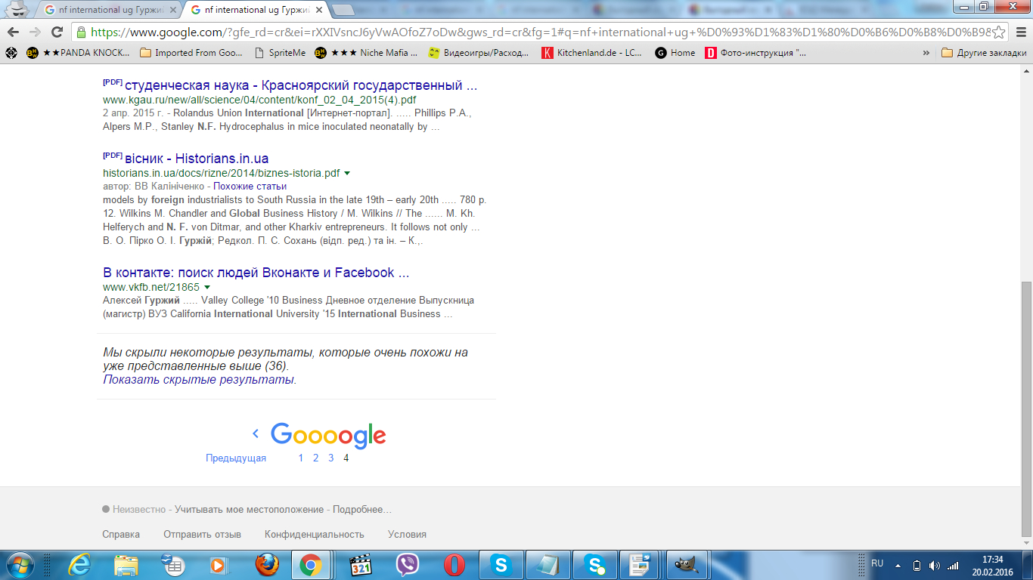The image size is (1033, 580).
Task: Click the Подробнее… footer link
Action: pos(362,510)
